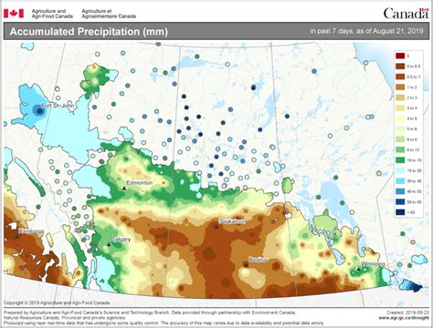433x328 pixels.
Task: Click the Calgary map label
Action: (121, 240)
